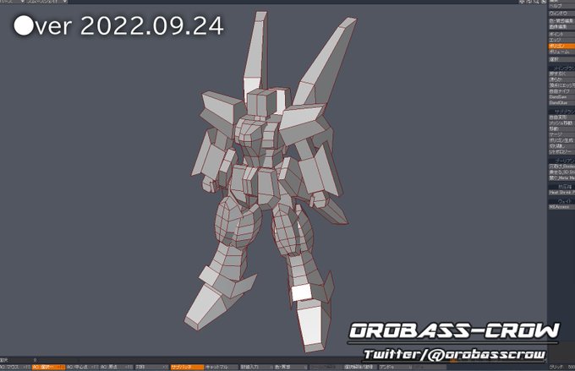Select 移動 sub tool
575x371 pixels.
(x=561, y=129)
